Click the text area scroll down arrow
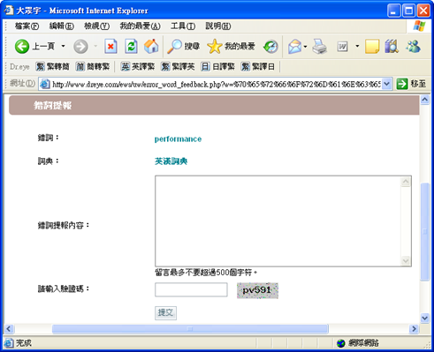The height and width of the screenshot is (352, 434). tap(406, 260)
